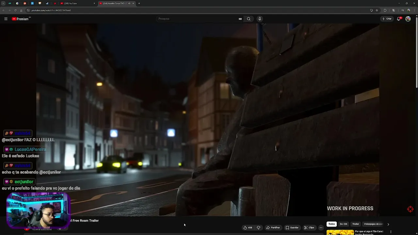Click the magnifier search button
This screenshot has height=235, width=418.
tap(249, 19)
